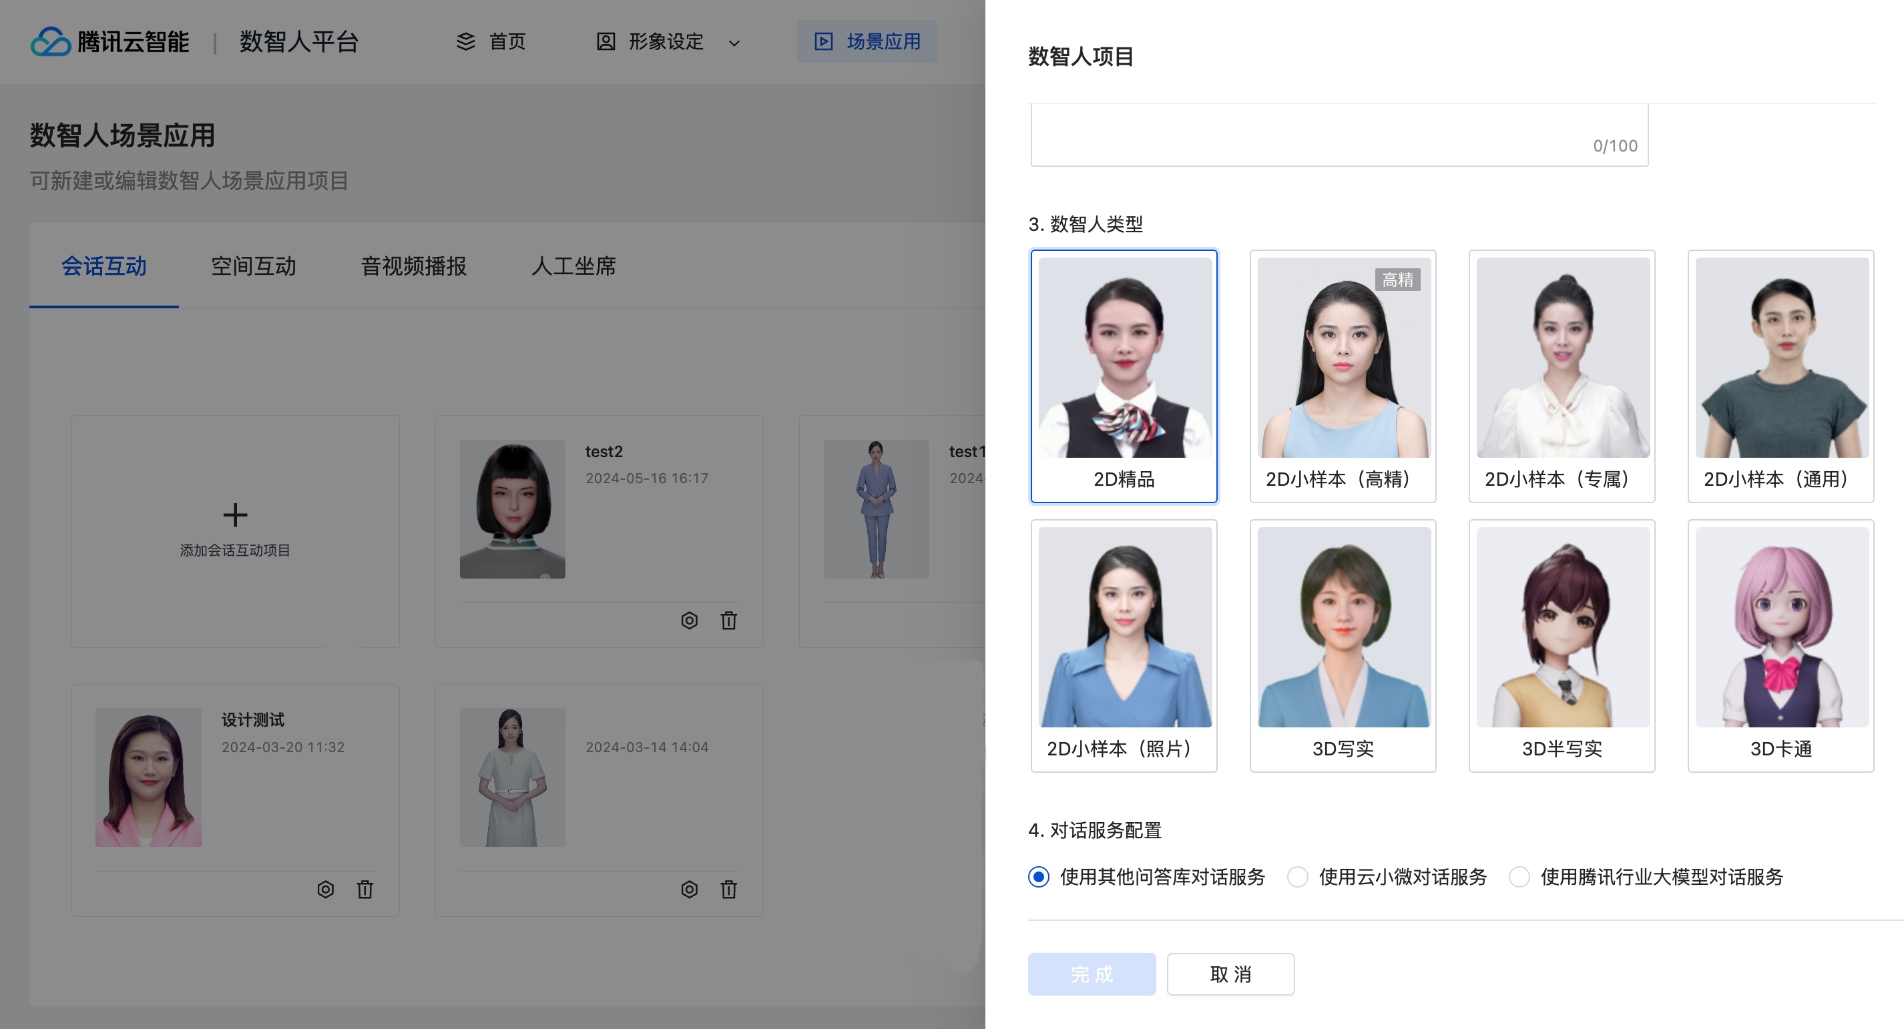Click settings icon on 2024-03-14 project card

point(689,890)
